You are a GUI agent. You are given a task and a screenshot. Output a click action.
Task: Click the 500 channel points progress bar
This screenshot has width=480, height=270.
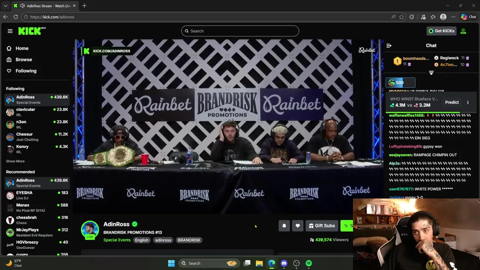[x=400, y=82]
